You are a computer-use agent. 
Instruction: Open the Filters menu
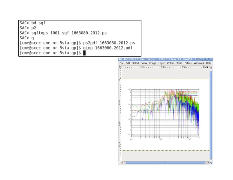tap(188, 63)
